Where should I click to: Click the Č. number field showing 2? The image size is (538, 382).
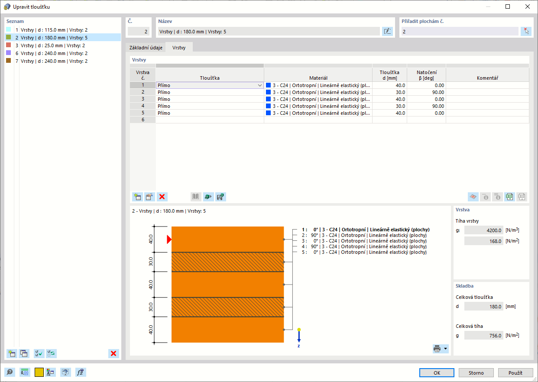click(x=139, y=31)
